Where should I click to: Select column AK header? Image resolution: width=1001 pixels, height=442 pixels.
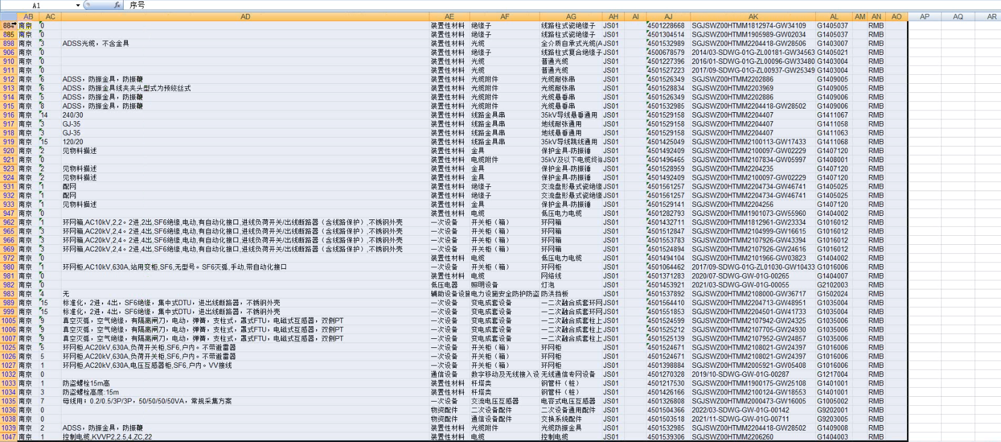click(x=753, y=17)
